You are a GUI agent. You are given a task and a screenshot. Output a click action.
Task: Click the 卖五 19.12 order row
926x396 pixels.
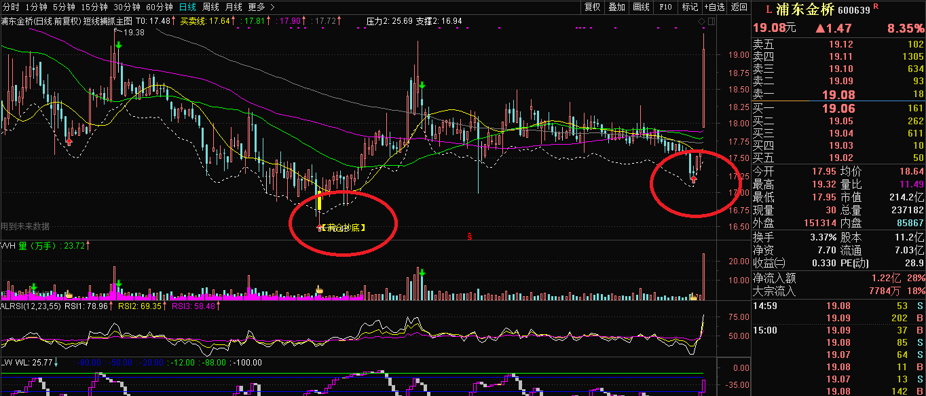coord(838,44)
